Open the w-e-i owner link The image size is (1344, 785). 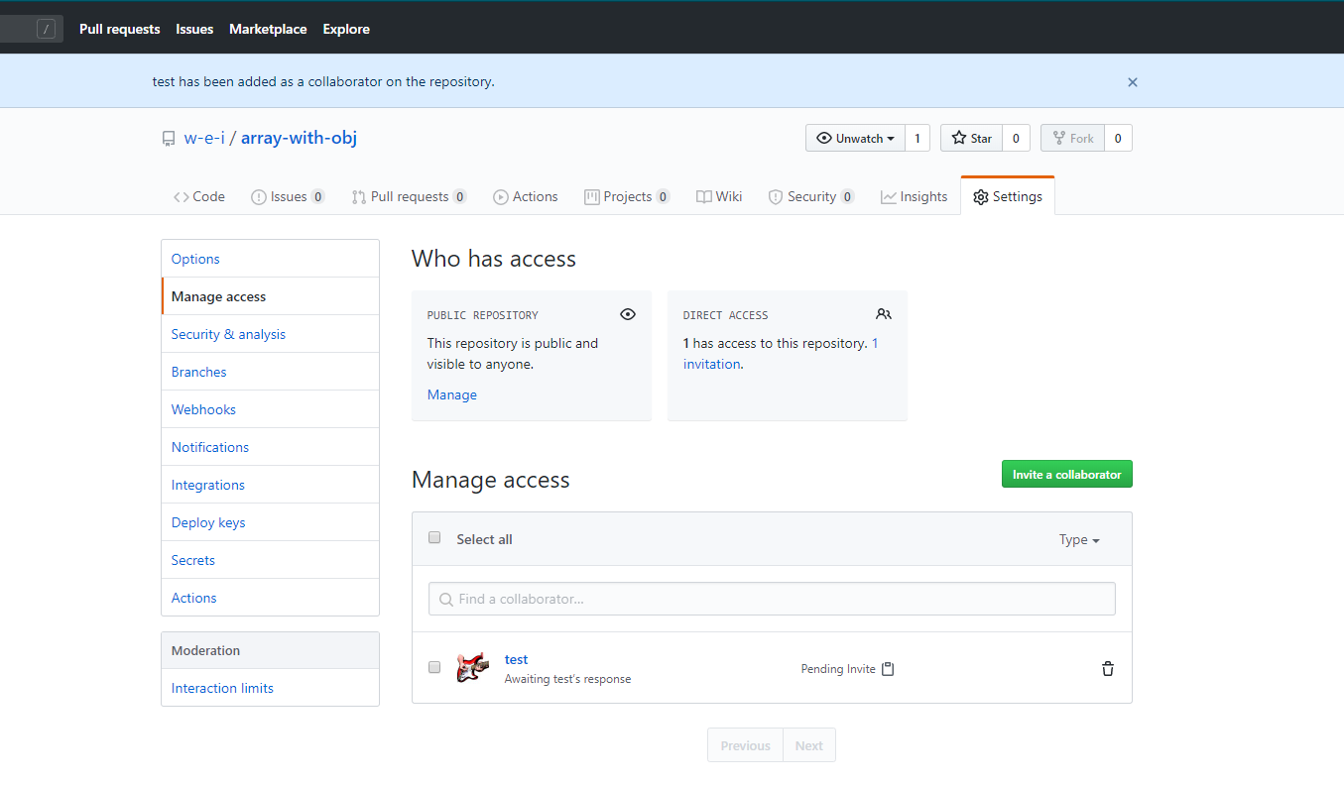(204, 138)
